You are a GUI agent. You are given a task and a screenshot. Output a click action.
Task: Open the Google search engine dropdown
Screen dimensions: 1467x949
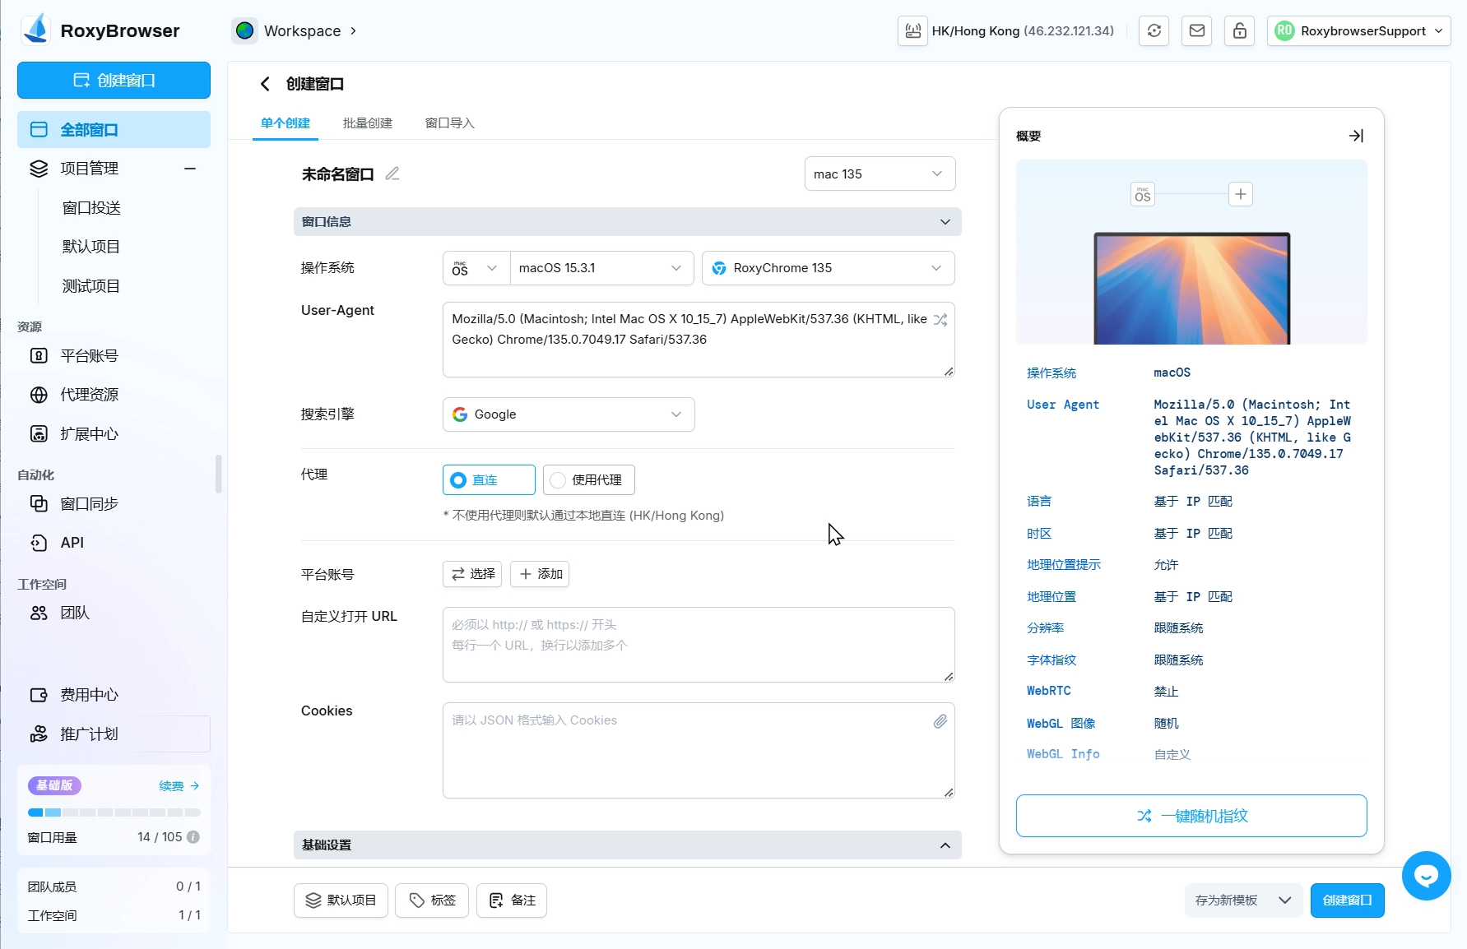coord(569,414)
